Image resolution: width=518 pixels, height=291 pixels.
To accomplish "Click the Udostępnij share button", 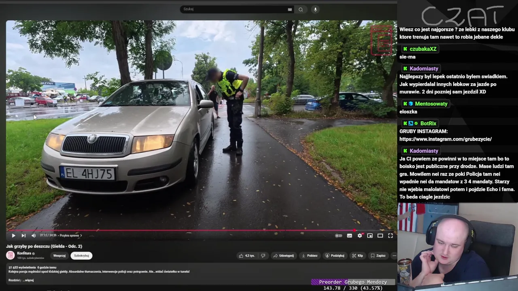I will coord(283,255).
